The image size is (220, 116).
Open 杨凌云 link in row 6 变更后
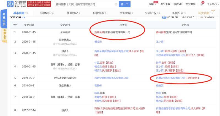coord(160,85)
